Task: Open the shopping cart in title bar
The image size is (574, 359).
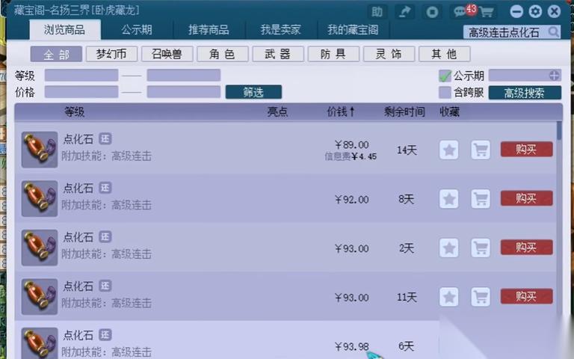Action: 487,12
